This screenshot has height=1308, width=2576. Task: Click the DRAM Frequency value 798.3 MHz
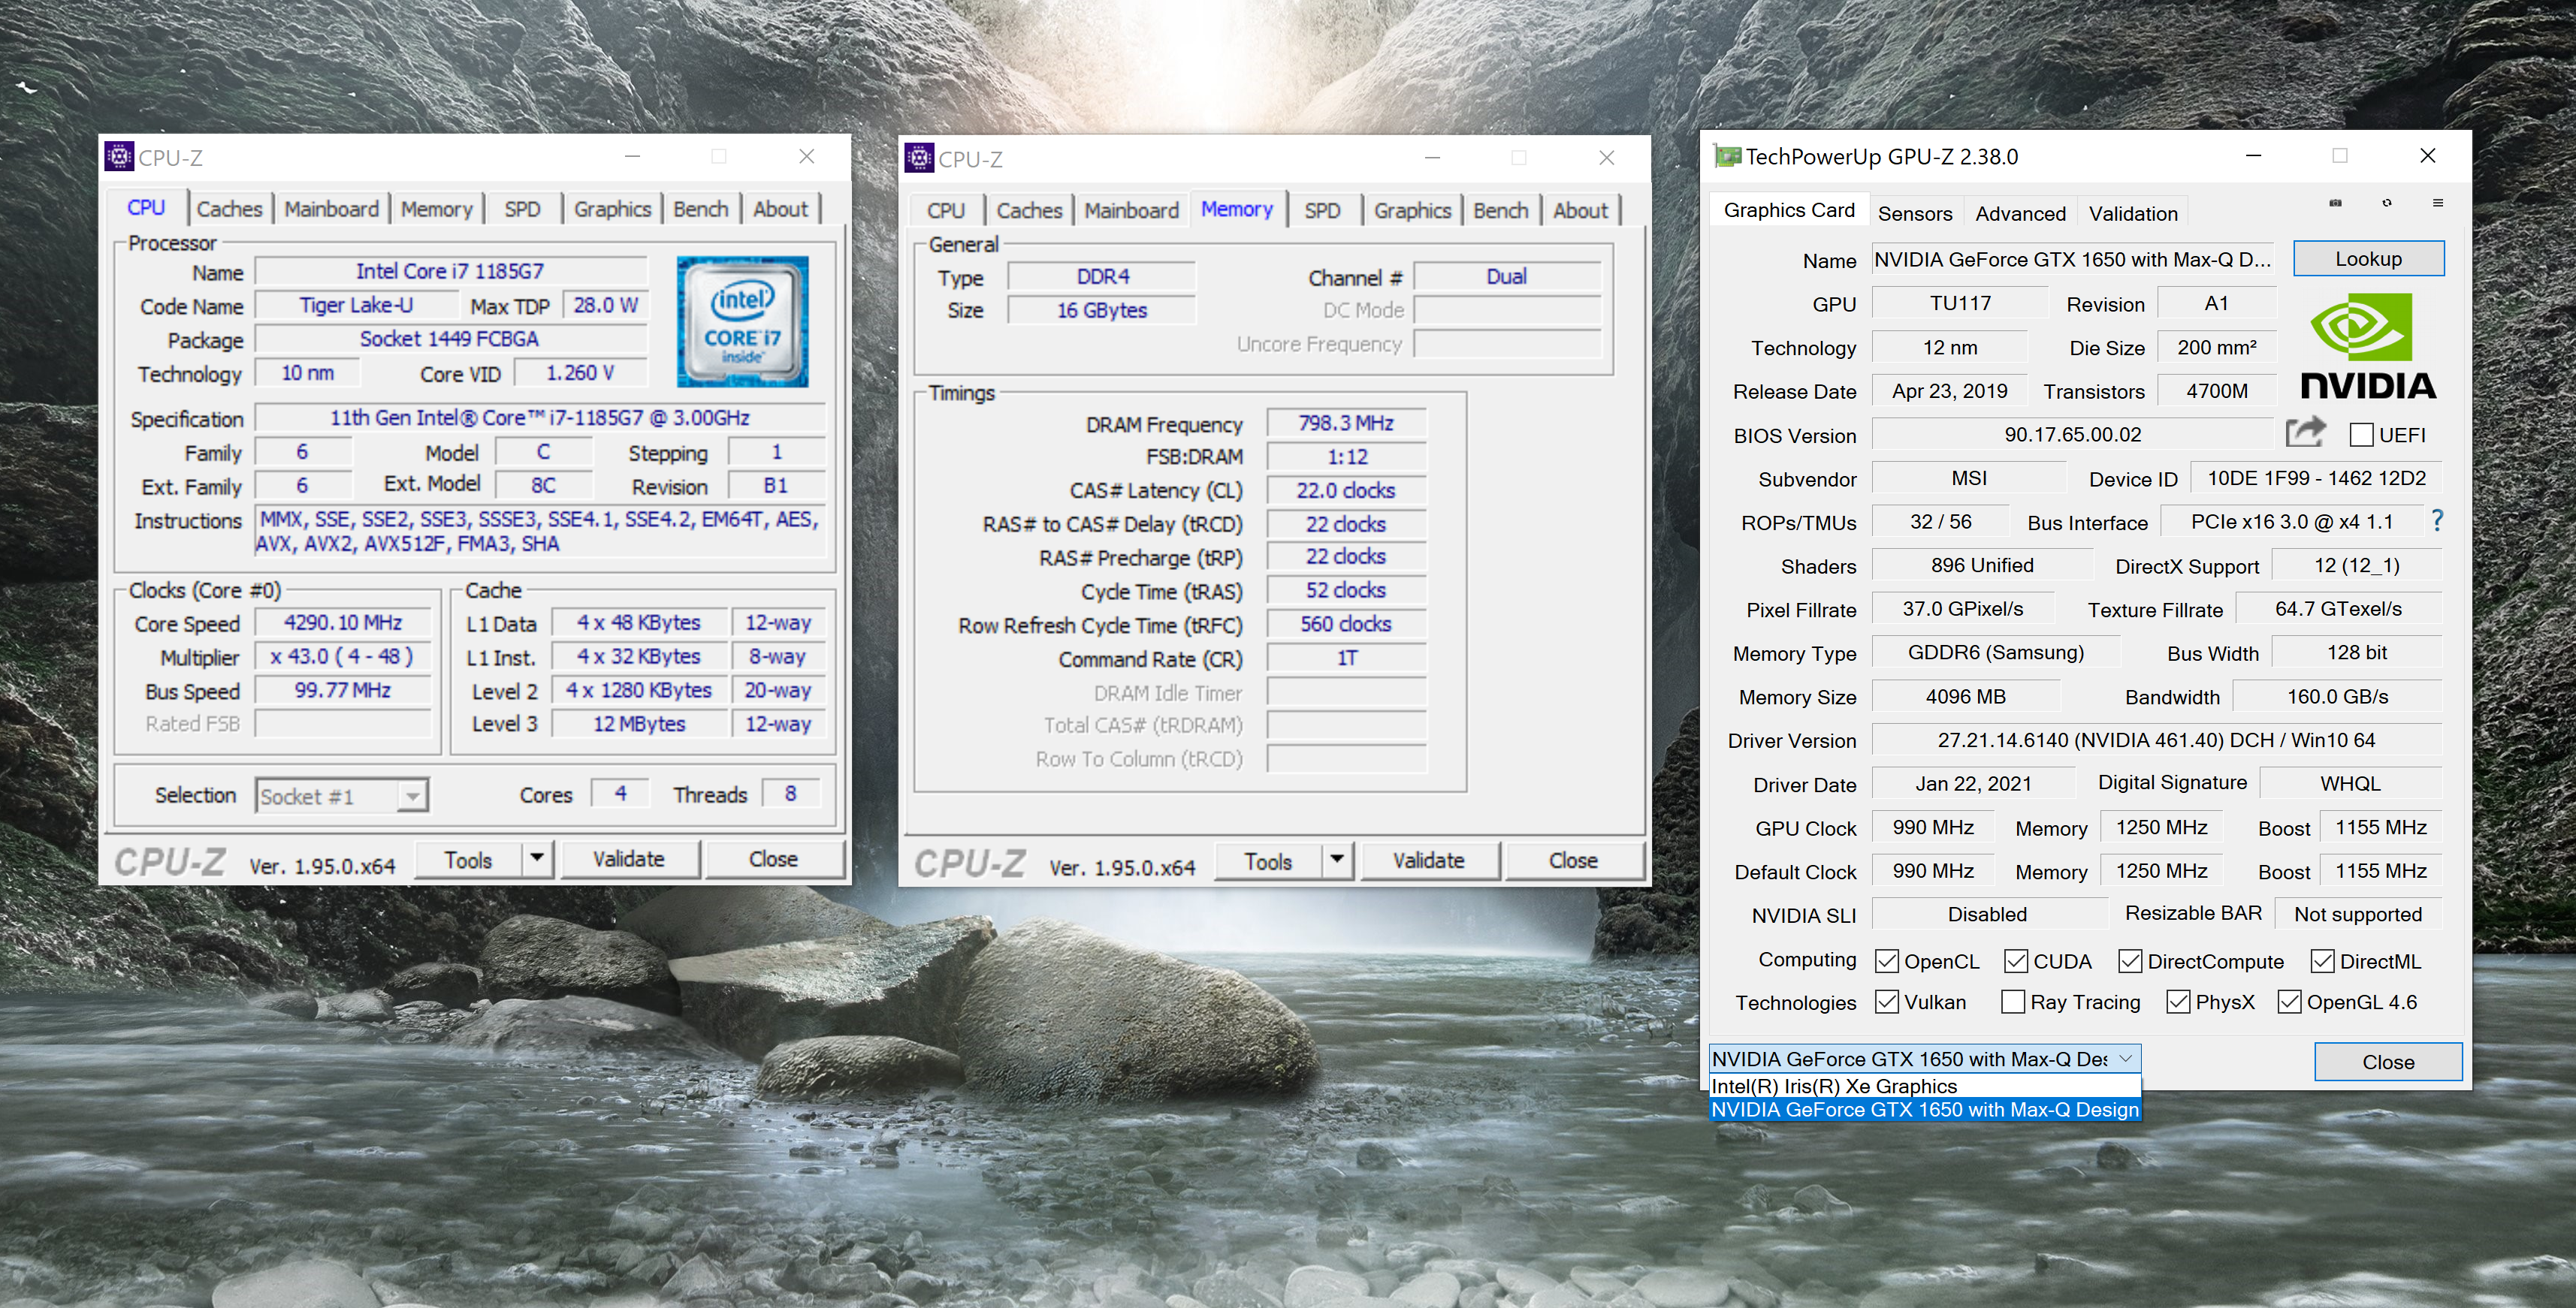tap(1346, 423)
